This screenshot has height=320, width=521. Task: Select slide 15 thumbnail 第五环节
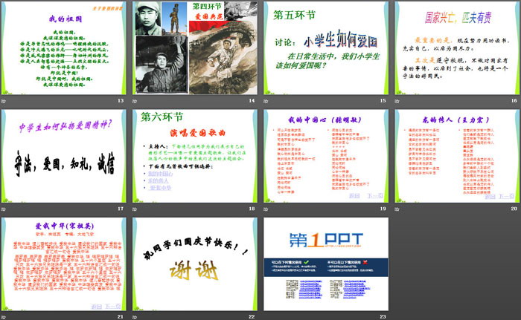point(326,48)
